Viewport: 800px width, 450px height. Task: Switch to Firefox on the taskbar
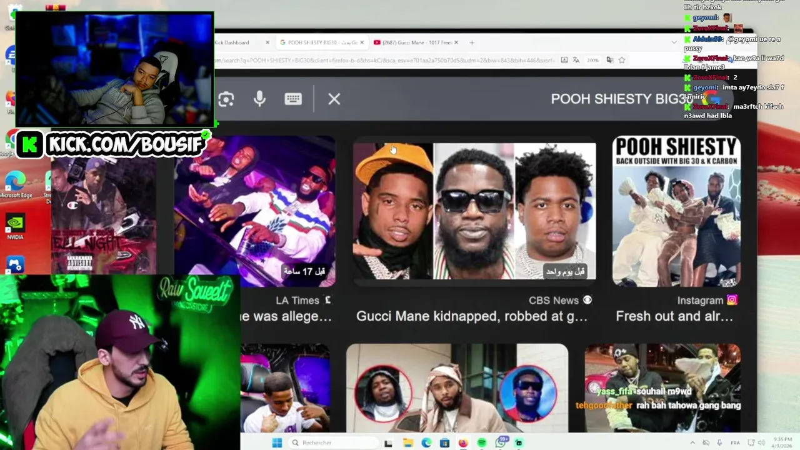pyautogui.click(x=463, y=442)
